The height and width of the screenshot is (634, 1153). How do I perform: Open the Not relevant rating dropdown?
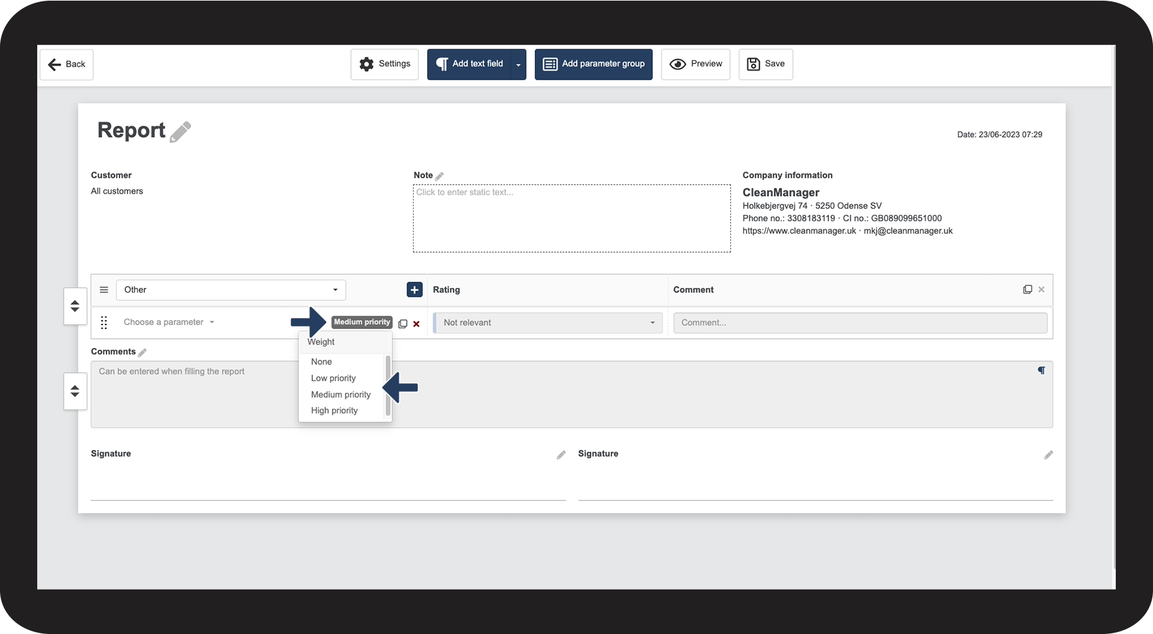pyautogui.click(x=548, y=323)
